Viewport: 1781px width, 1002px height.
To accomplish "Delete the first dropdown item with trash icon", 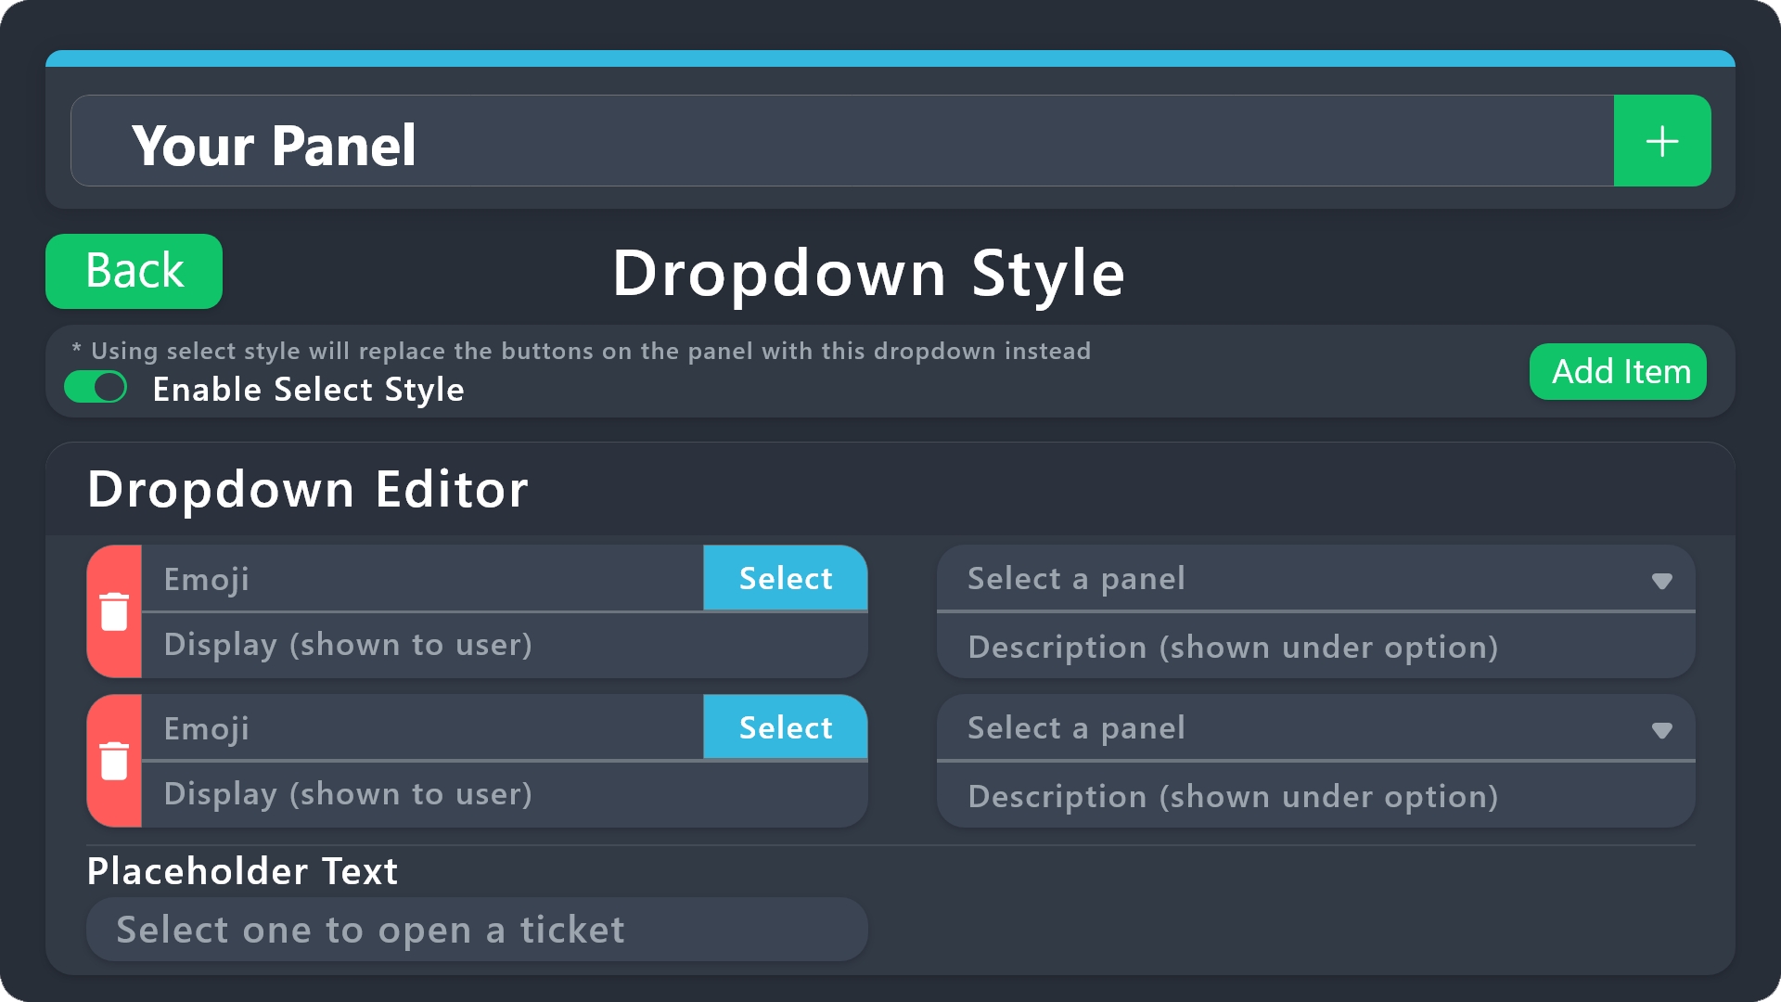I will click(114, 611).
